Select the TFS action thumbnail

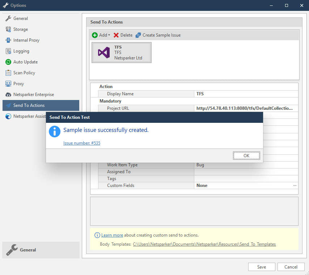[x=122, y=52]
